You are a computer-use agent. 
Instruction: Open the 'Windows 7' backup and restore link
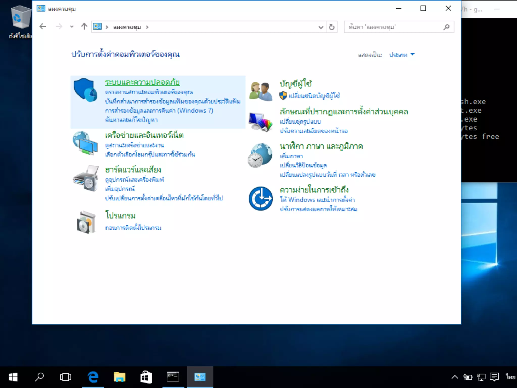[x=159, y=111]
